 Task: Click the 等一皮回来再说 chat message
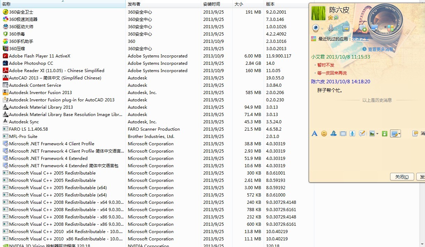pos(332,73)
